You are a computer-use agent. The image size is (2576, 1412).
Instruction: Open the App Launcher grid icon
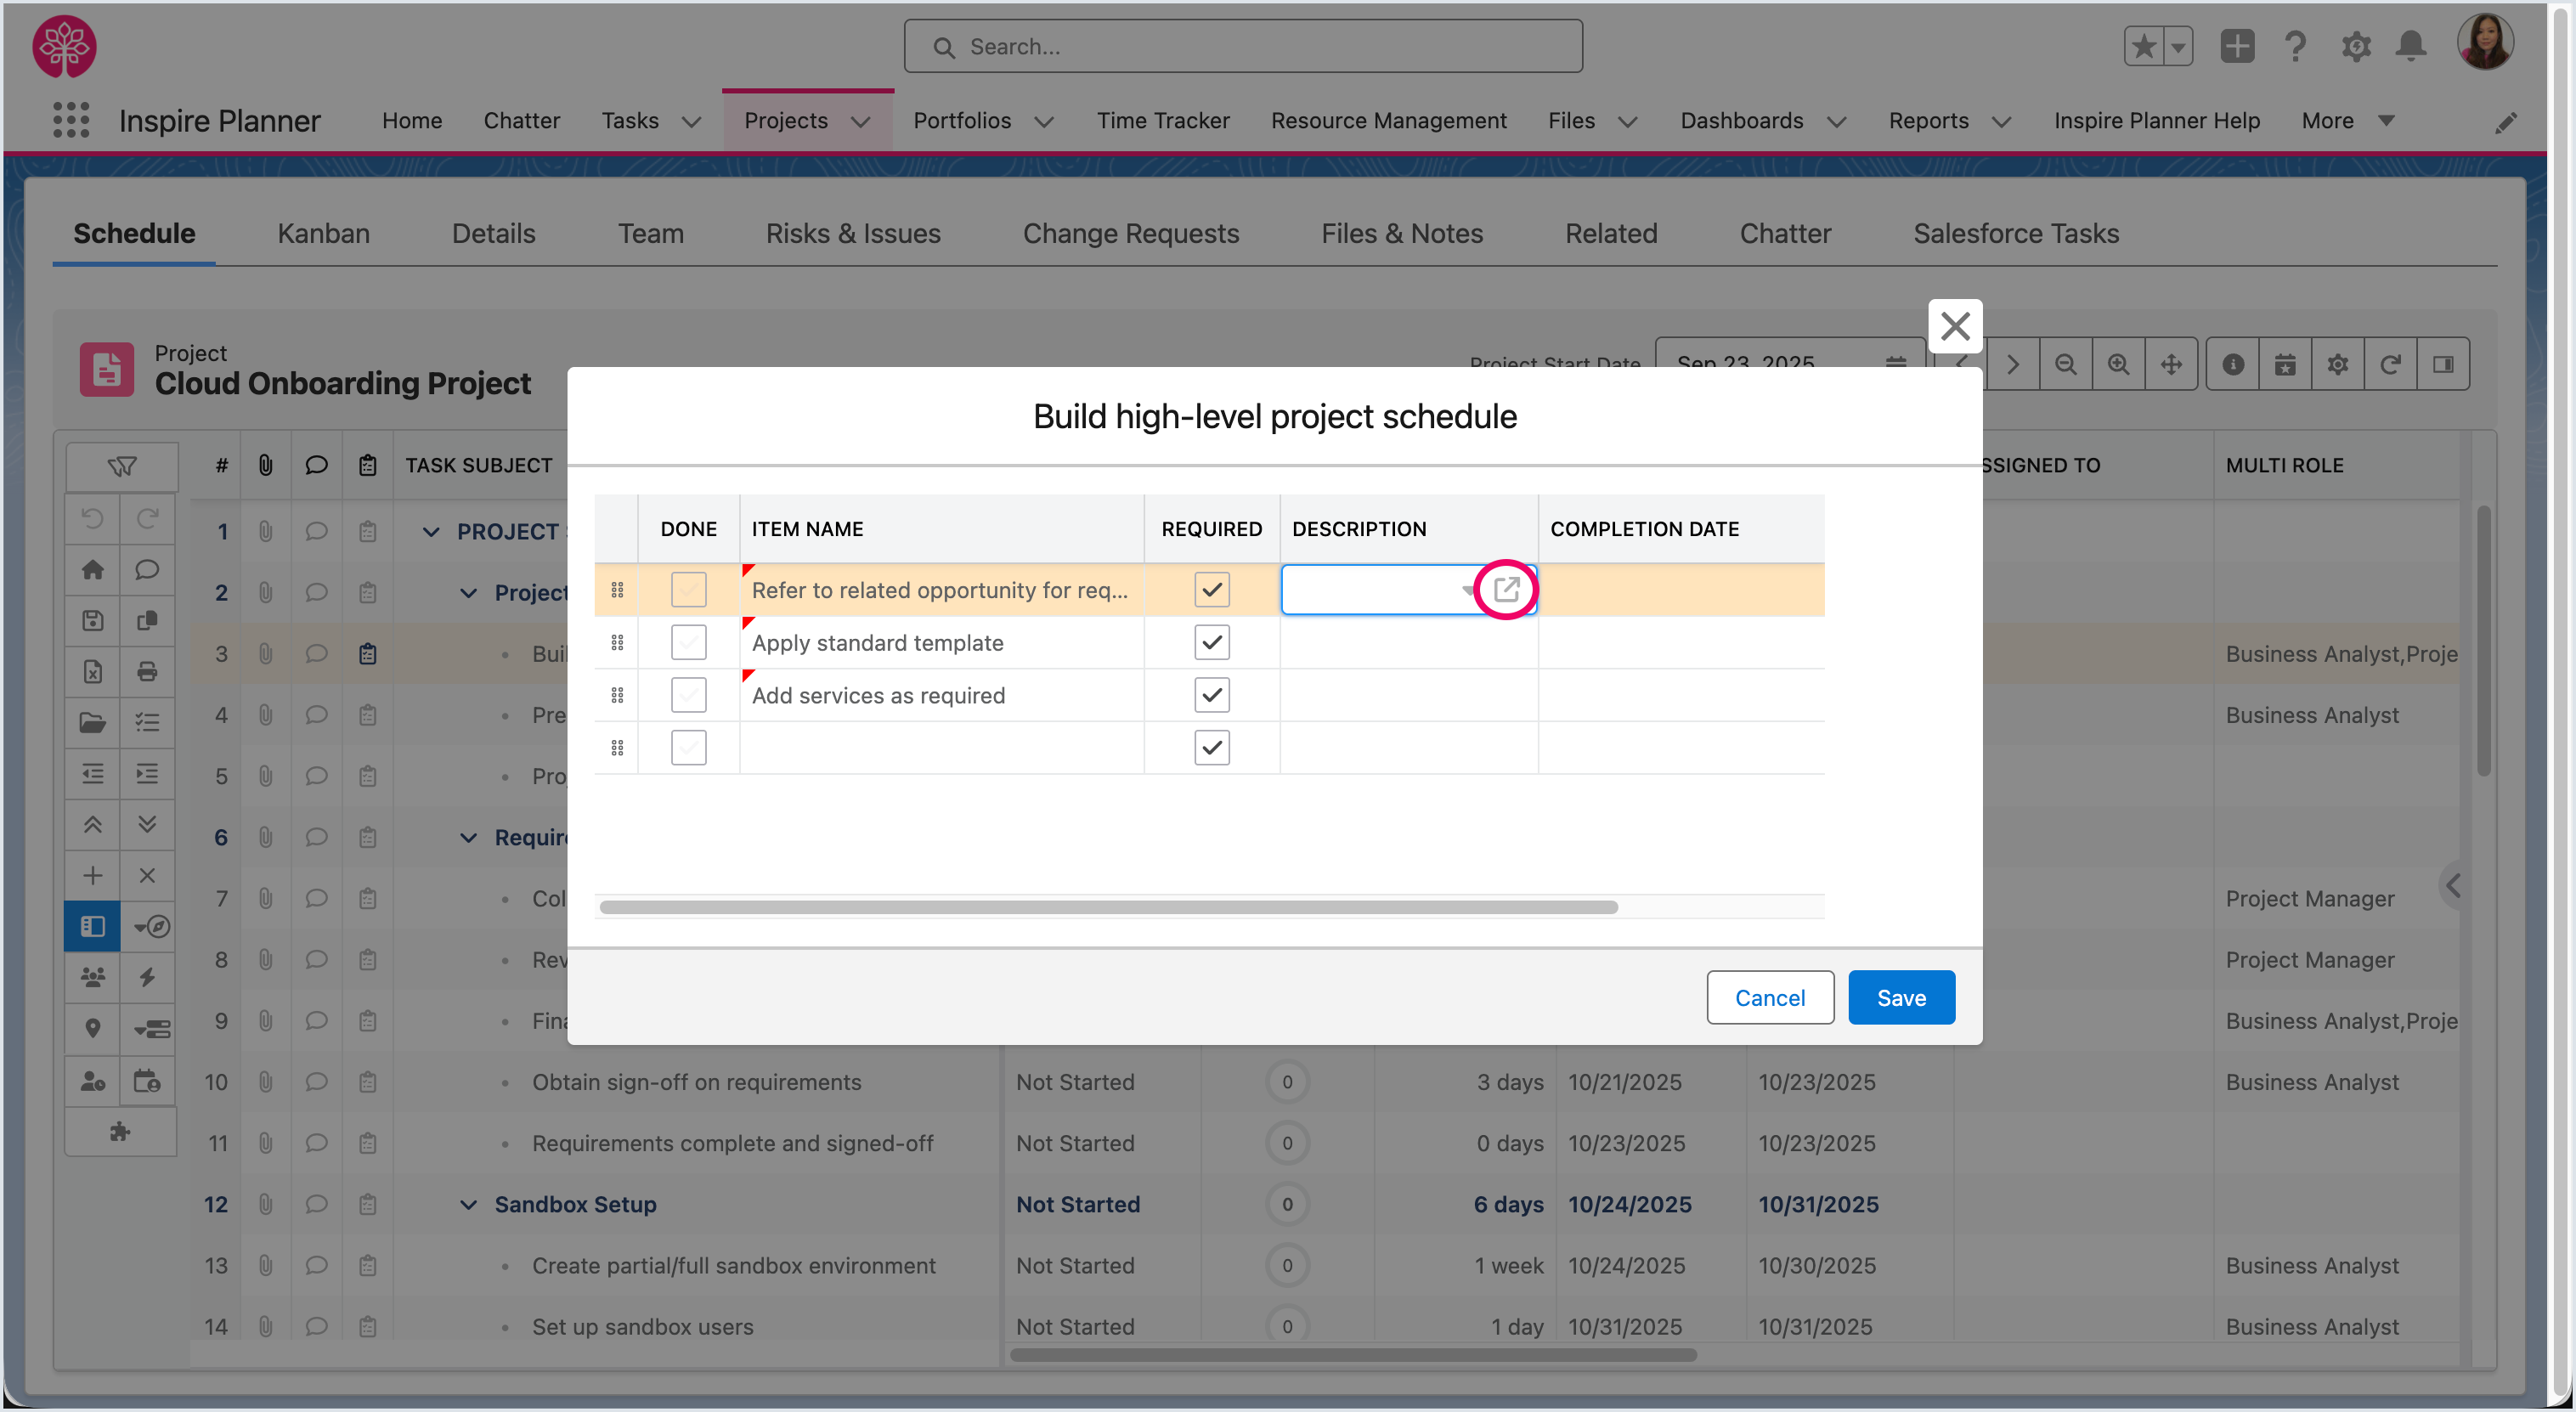pyautogui.click(x=71, y=120)
